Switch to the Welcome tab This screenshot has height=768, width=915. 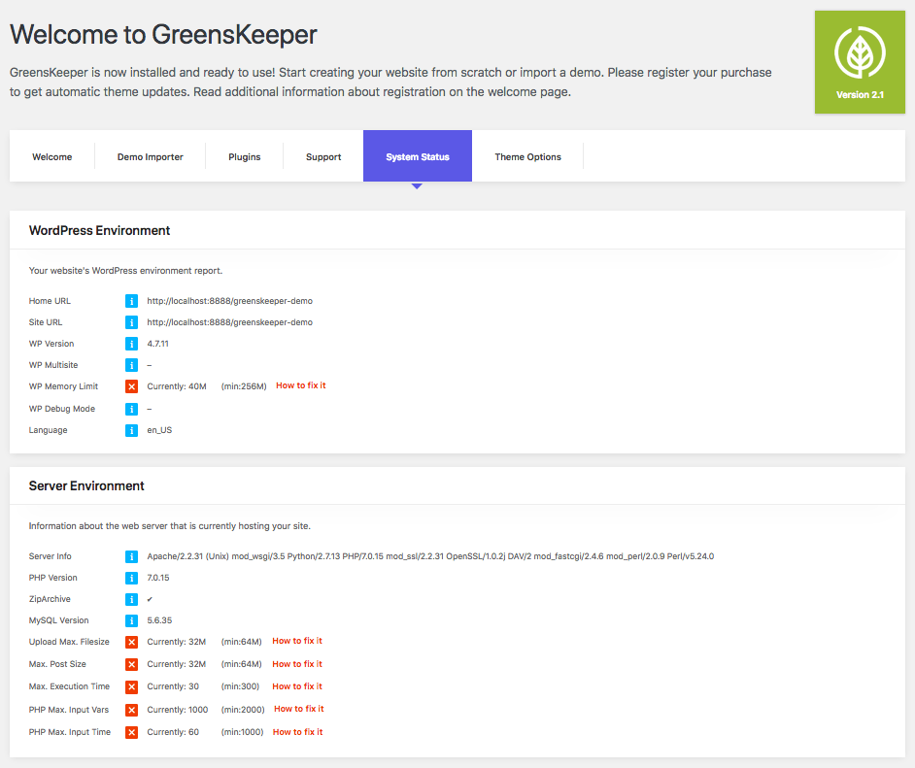tap(51, 156)
